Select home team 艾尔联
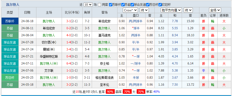Viewport: 232px width, 96px height. 49,71
